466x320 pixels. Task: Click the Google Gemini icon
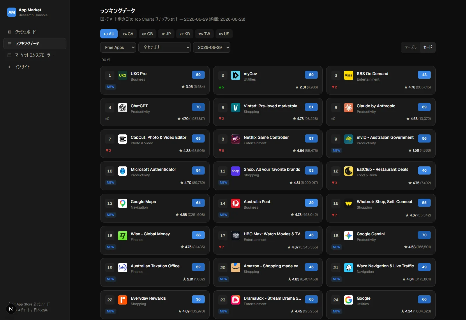(349, 236)
